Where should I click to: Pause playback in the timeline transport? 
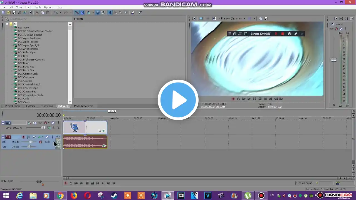[x=87, y=183]
